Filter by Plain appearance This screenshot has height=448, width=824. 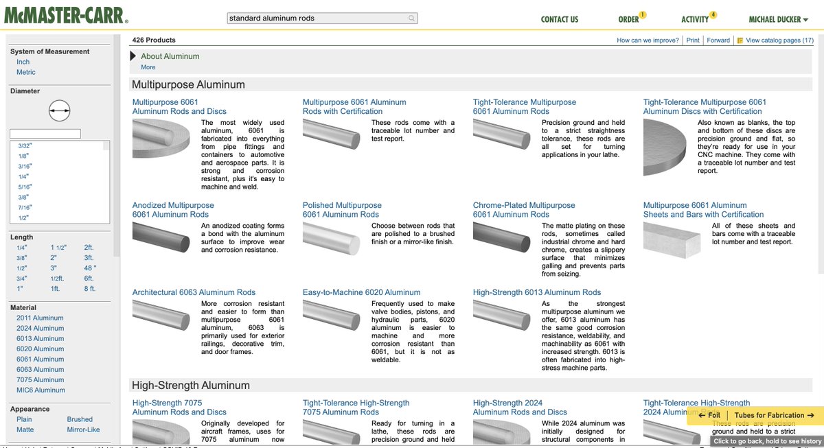tap(24, 419)
